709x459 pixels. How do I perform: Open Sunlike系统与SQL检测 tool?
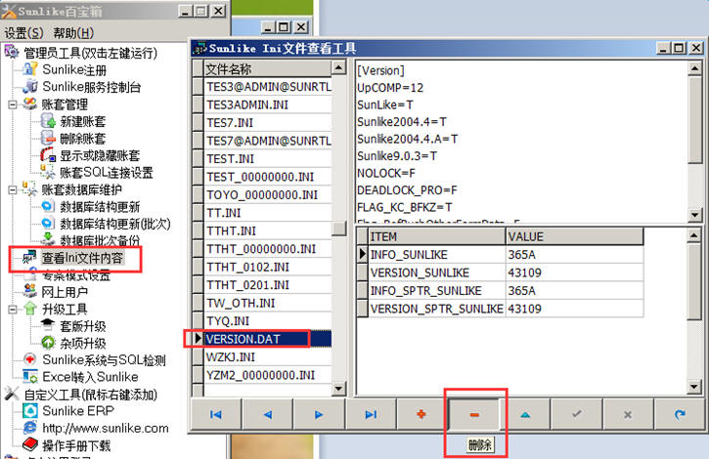[104, 360]
